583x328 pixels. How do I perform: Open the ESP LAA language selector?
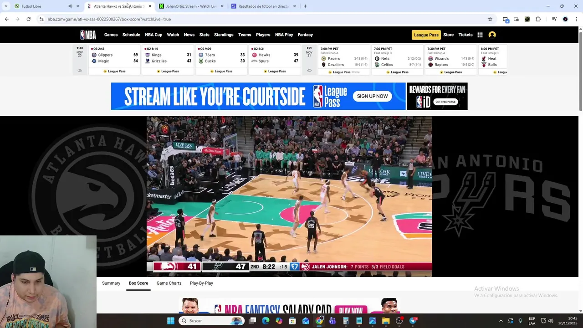(532, 321)
